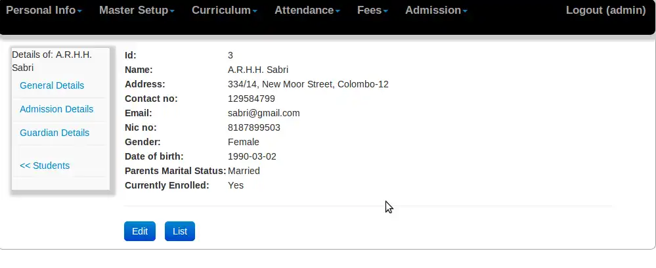Click the New Moor Street address value
Viewport: 656px width, 268px height.
308,84
